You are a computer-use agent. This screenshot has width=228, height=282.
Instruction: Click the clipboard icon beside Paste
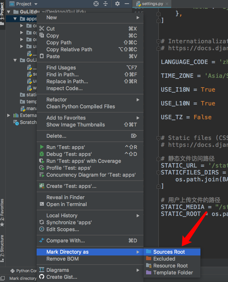pos(42,56)
